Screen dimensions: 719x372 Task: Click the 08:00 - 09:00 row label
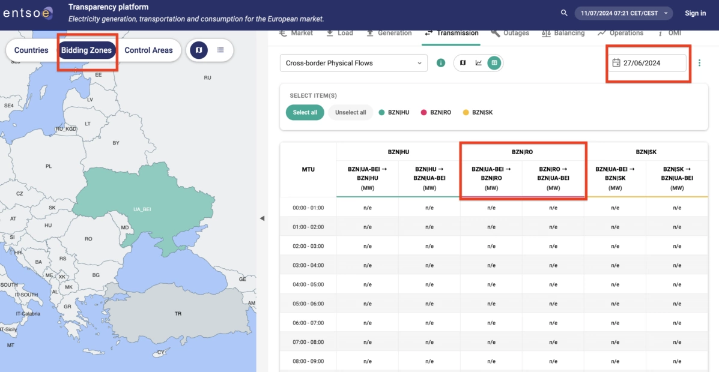point(308,361)
